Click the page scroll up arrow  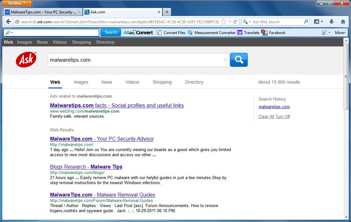pos(346,41)
